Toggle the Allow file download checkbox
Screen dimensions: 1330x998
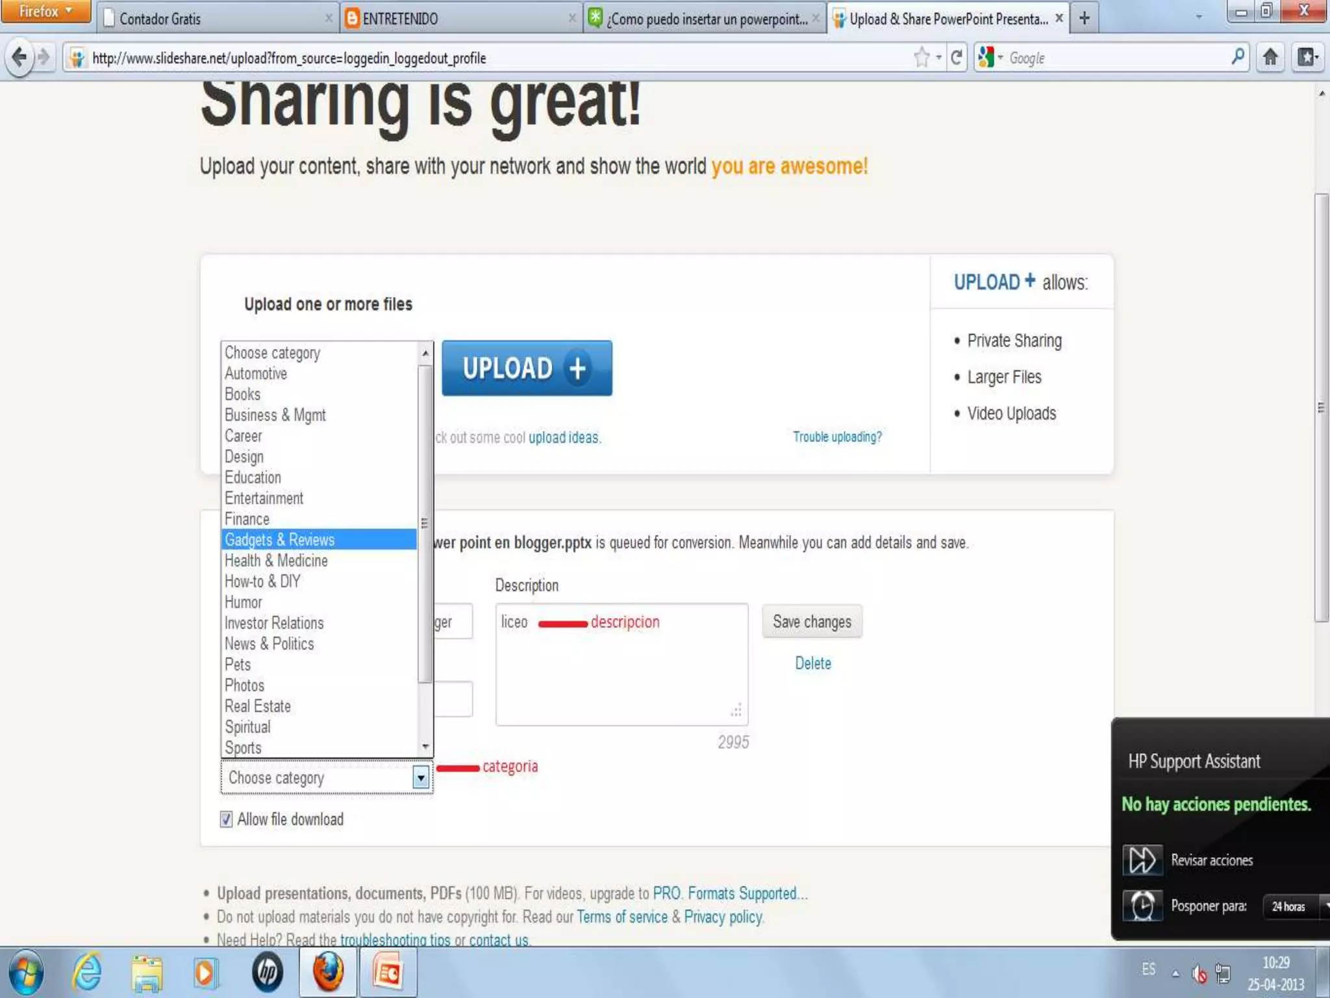point(226,819)
